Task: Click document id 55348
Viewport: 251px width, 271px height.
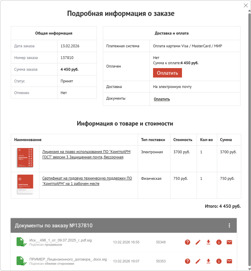Action: 161,242
